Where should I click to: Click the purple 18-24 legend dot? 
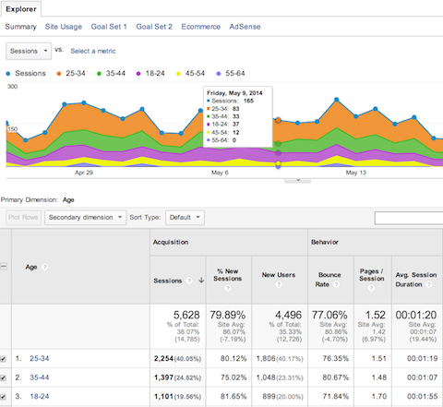(138, 74)
